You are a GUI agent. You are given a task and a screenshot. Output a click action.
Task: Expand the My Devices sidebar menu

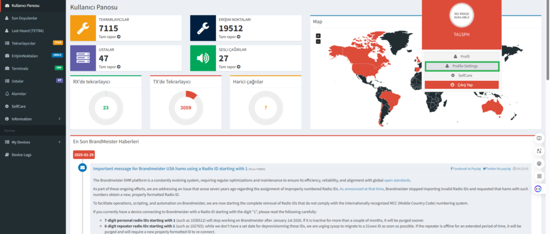33,142
